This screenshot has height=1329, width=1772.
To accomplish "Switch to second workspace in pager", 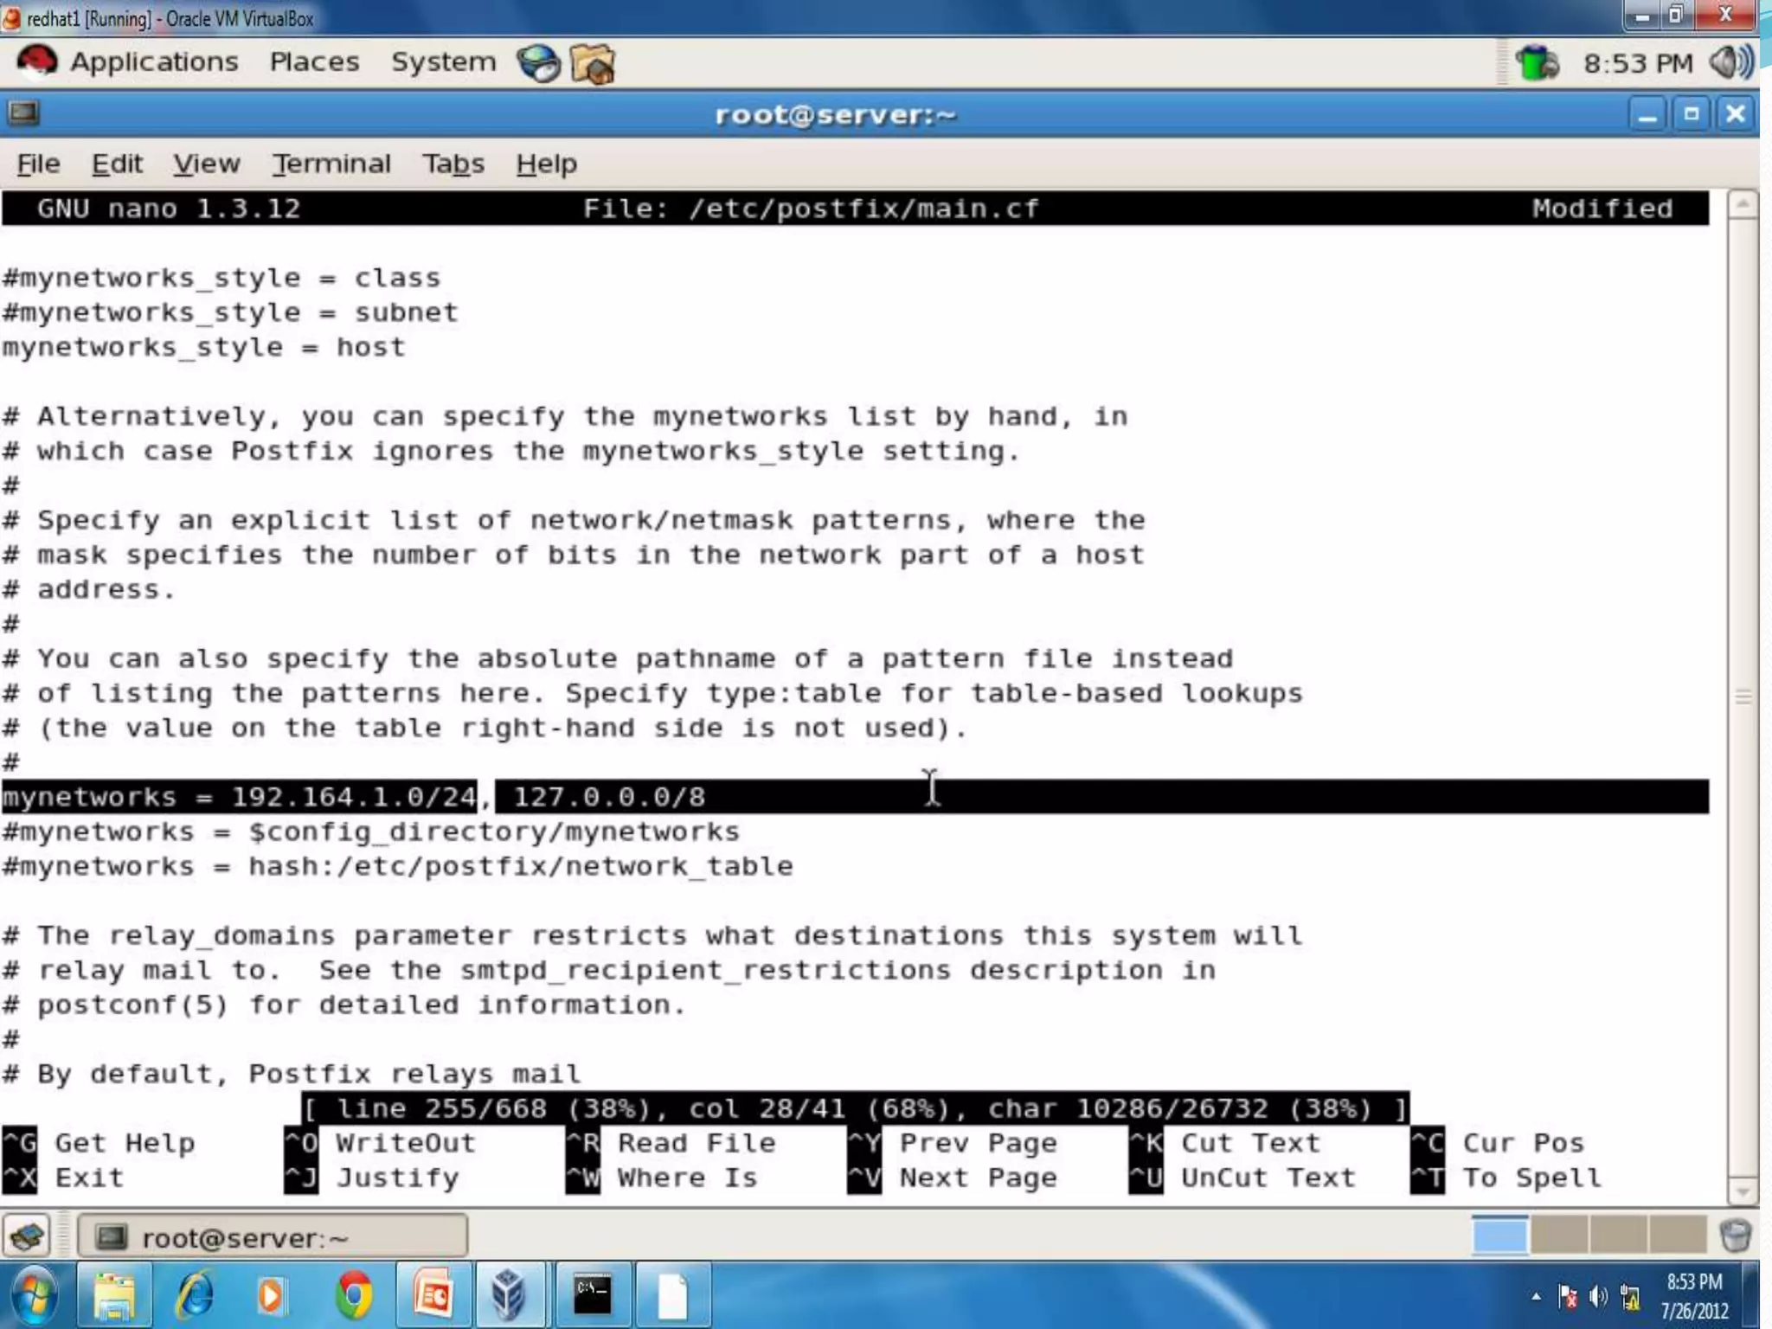I will pos(1558,1236).
